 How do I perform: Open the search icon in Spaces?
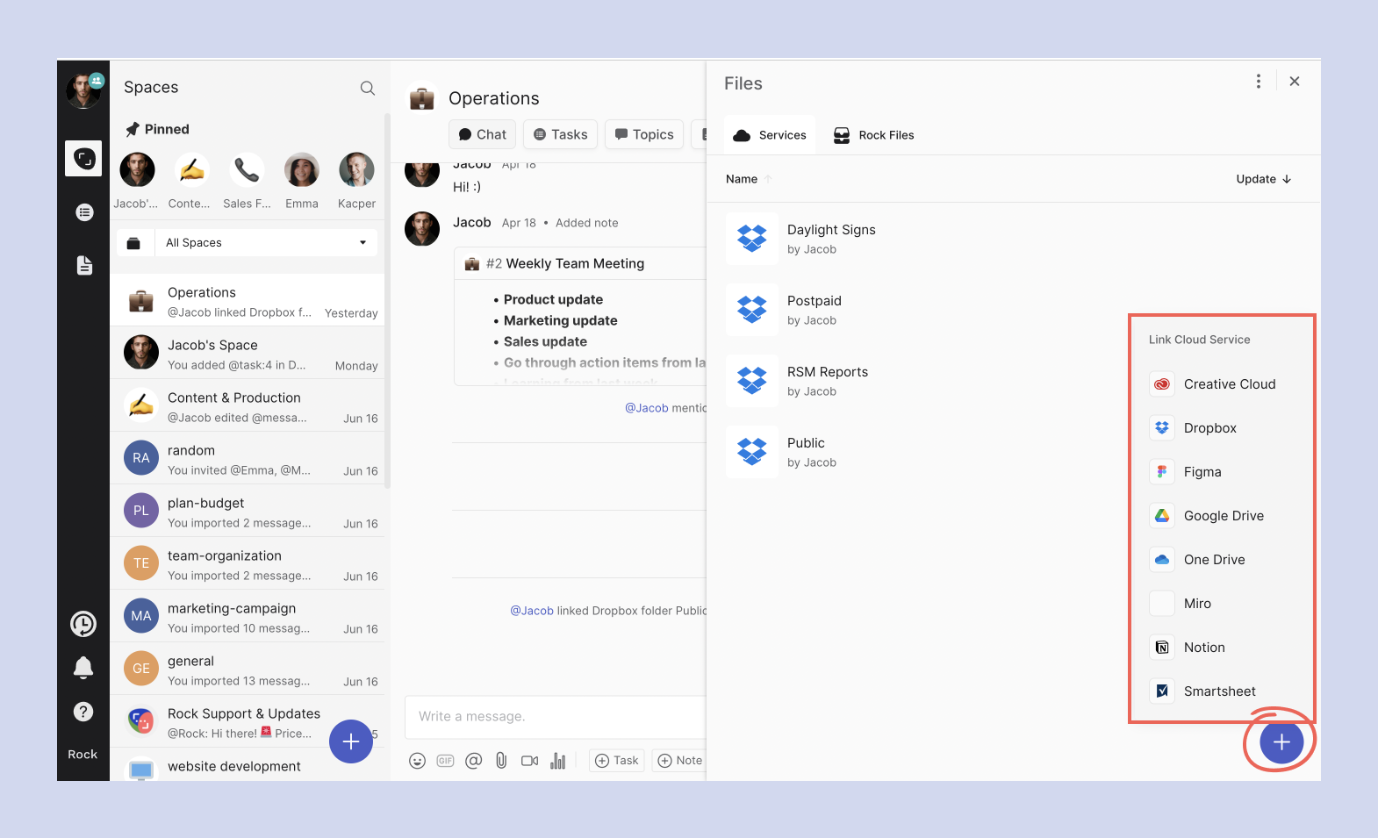368,88
